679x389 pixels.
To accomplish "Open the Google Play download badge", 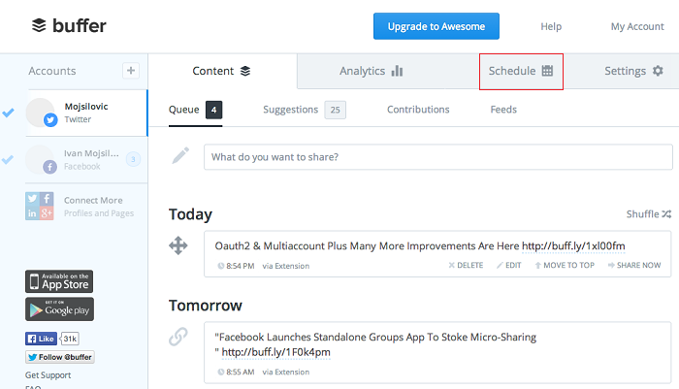I will tap(59, 309).
